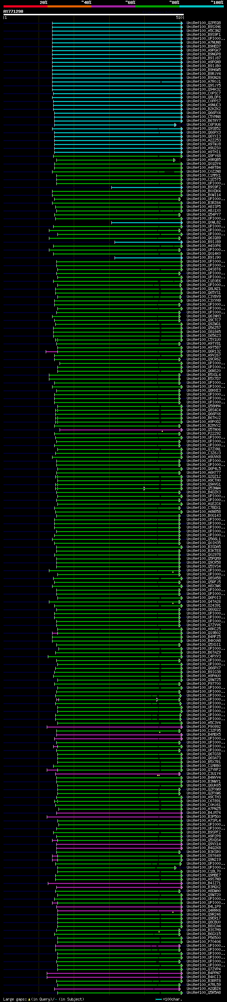227x1002 pixels.
Task: Select hit label UniRef100_B6TRY7
Action: (204, 120)
